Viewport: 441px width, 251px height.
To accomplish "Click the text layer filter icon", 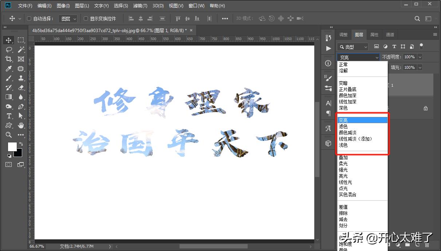I will (x=394, y=47).
